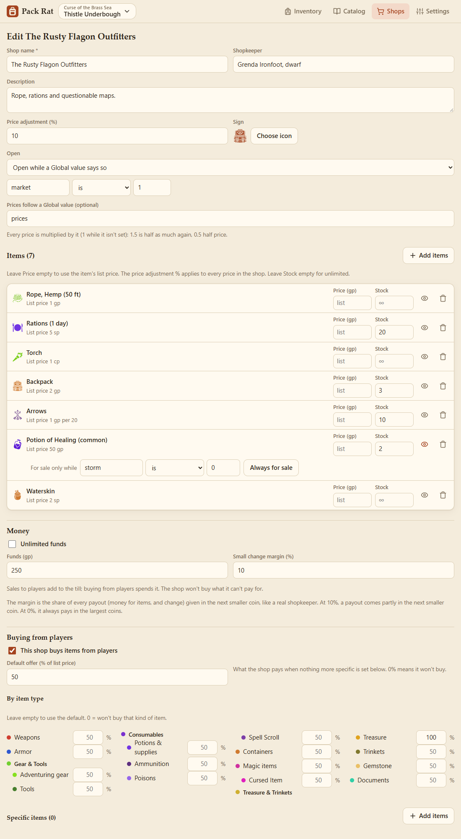Remove the Waterskin item via trash
The height and width of the screenshot is (839, 461).
click(x=443, y=495)
